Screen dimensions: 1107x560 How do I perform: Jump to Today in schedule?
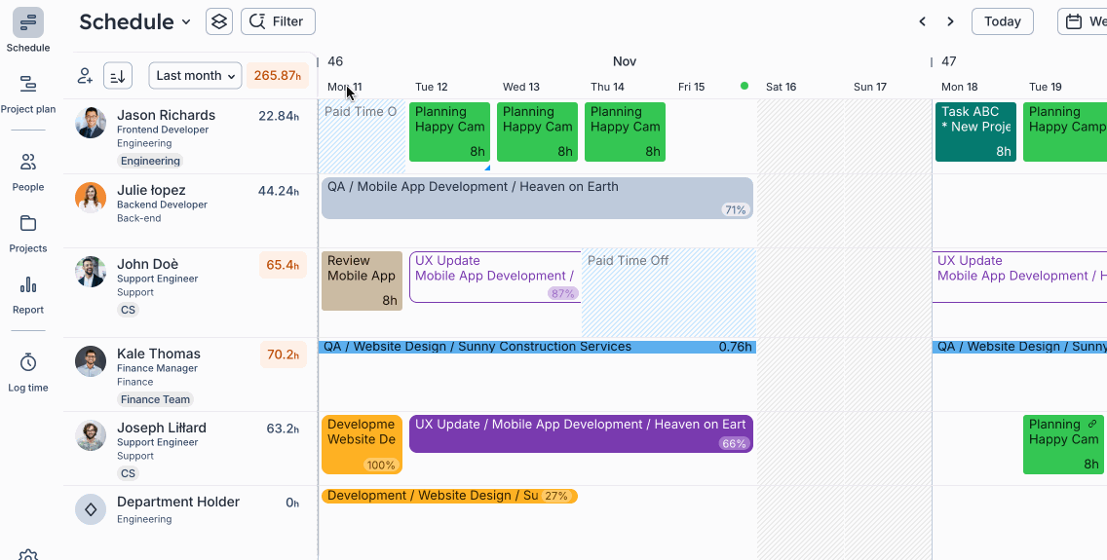pos(1002,21)
